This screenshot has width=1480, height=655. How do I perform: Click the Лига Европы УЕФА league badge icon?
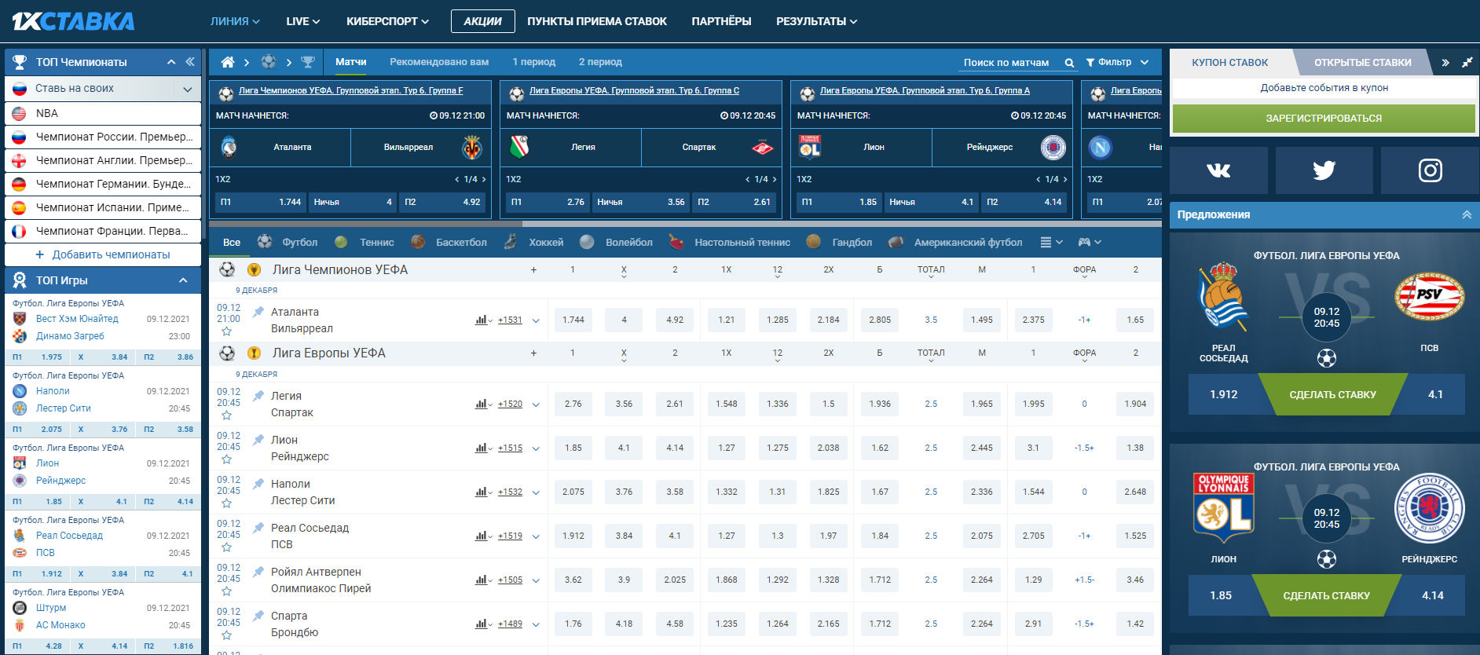(x=254, y=353)
